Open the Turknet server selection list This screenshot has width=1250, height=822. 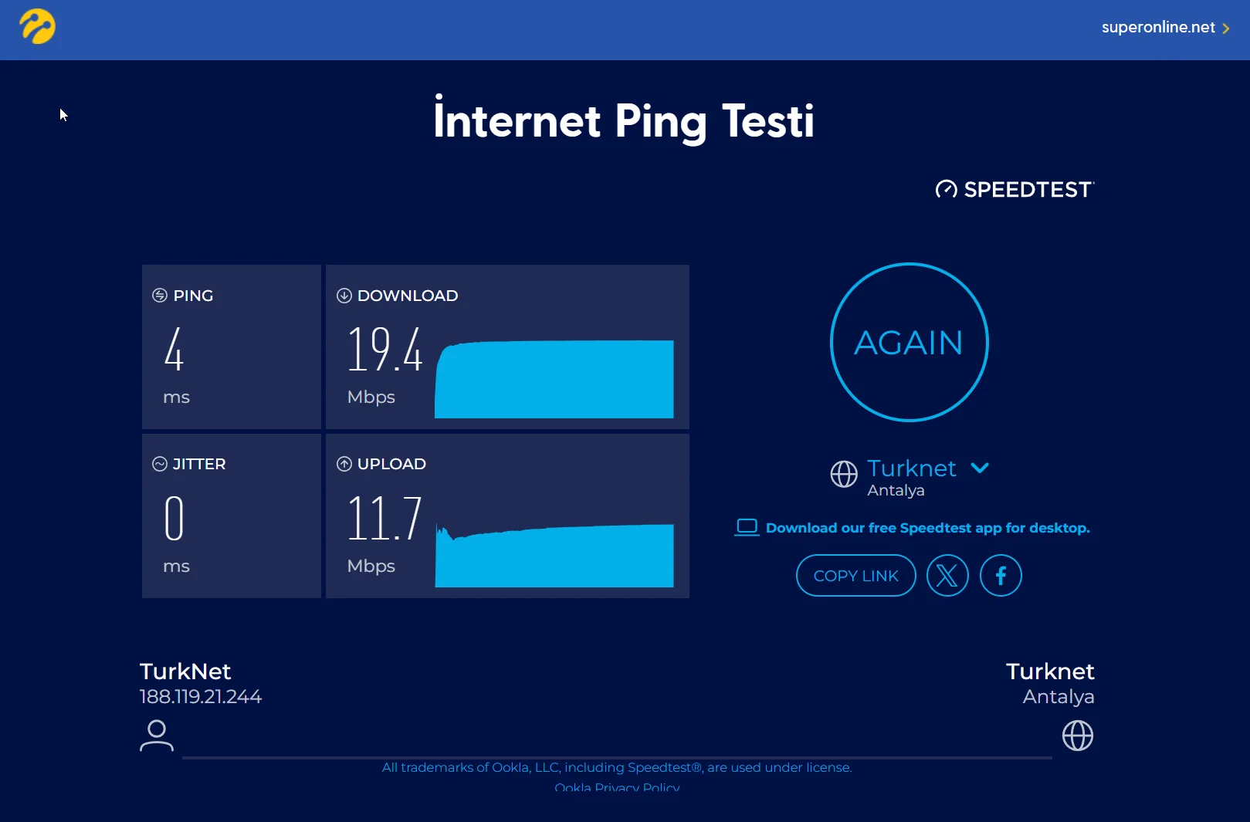[911, 469]
